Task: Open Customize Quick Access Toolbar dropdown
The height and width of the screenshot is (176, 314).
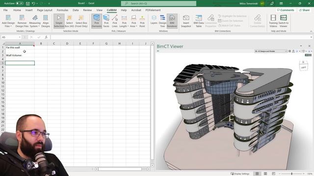Action: pyautogui.click(x=49, y=3)
